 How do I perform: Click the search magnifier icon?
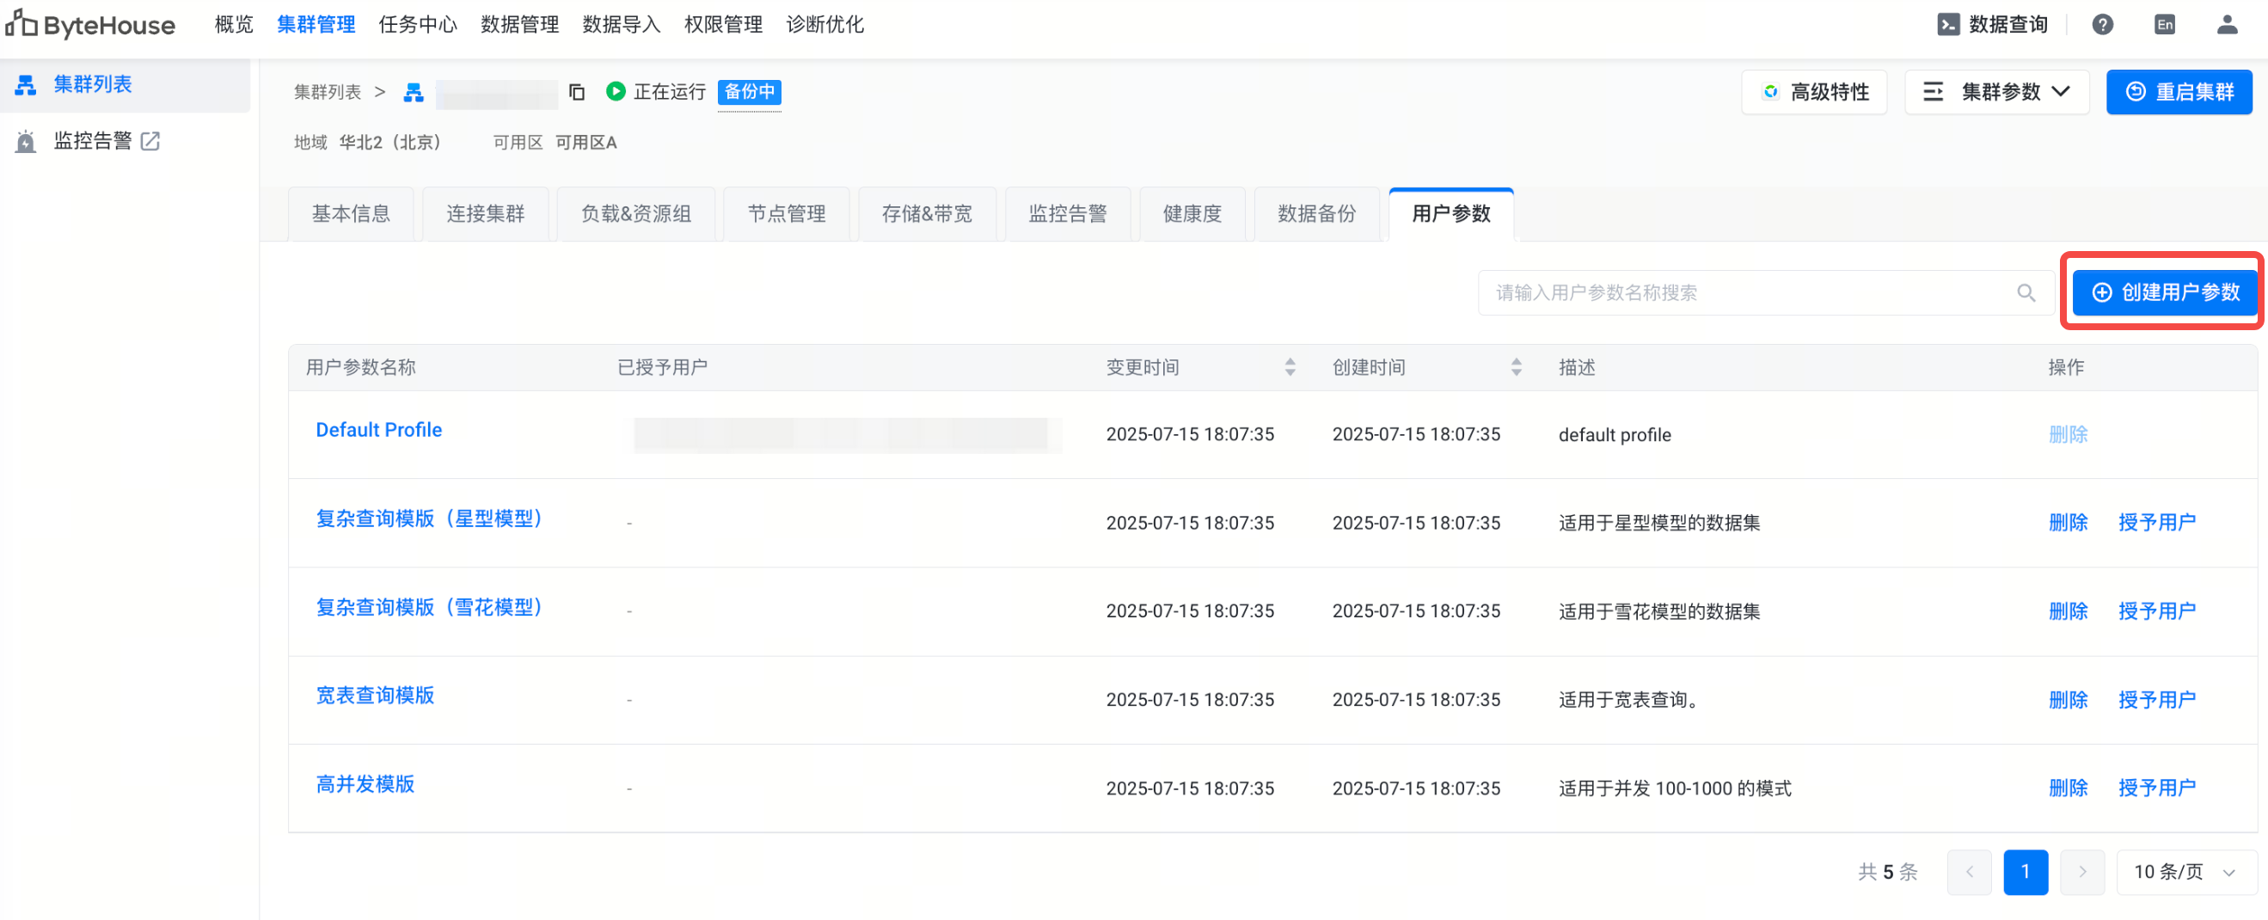[2026, 293]
